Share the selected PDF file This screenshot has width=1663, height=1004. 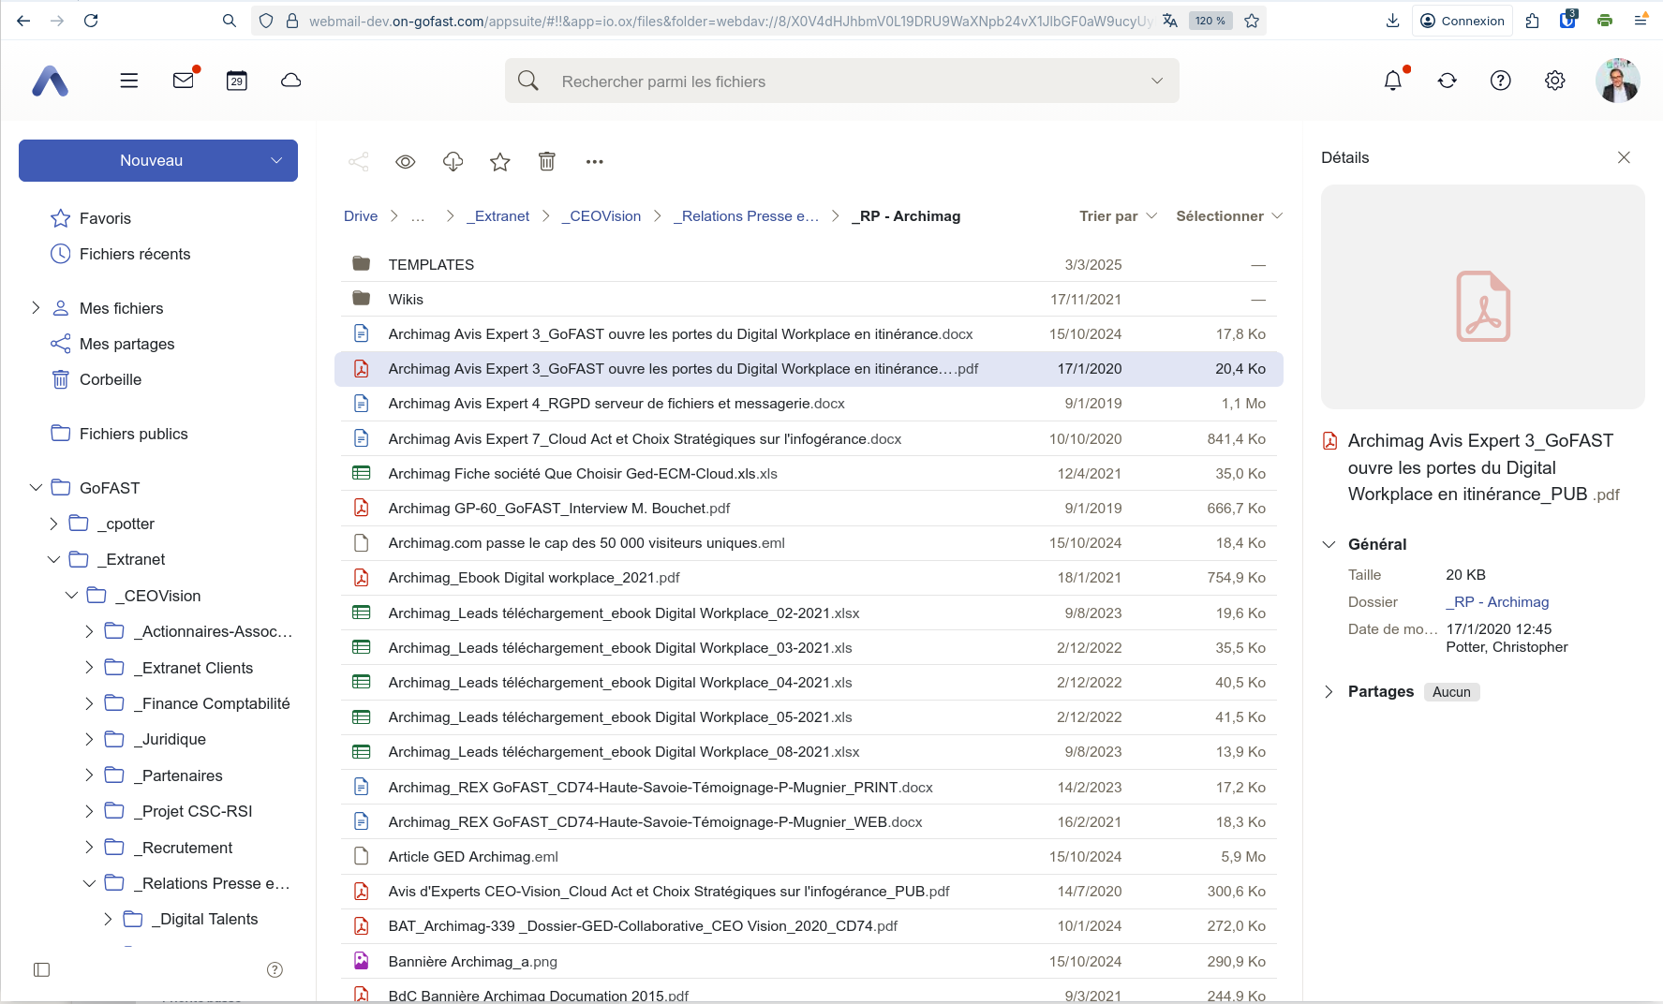pos(359,161)
